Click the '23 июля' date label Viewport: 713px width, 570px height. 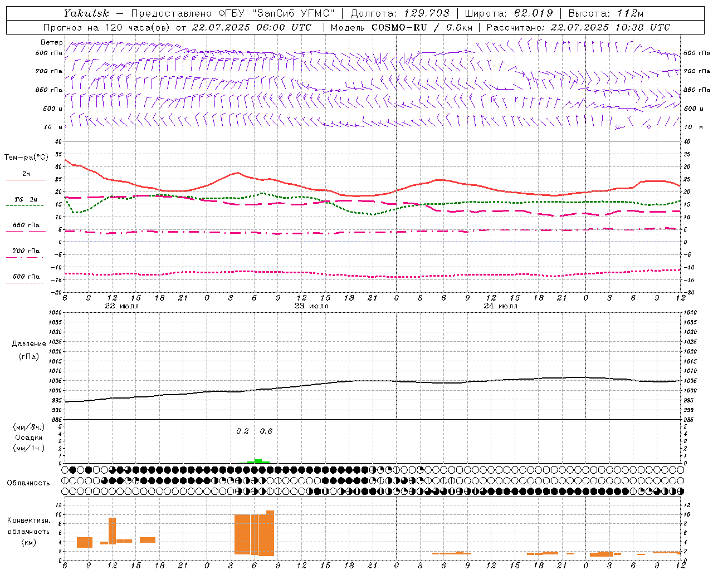click(311, 306)
